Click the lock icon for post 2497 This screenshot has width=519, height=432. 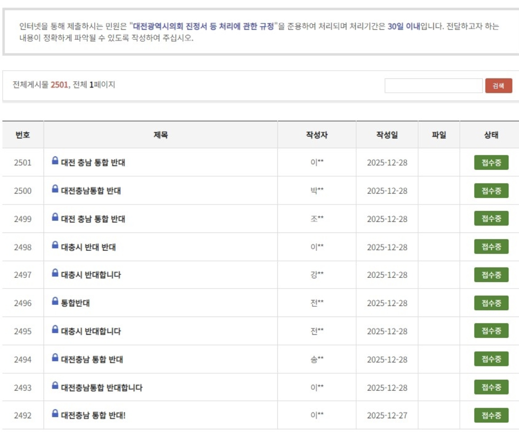[x=55, y=273]
